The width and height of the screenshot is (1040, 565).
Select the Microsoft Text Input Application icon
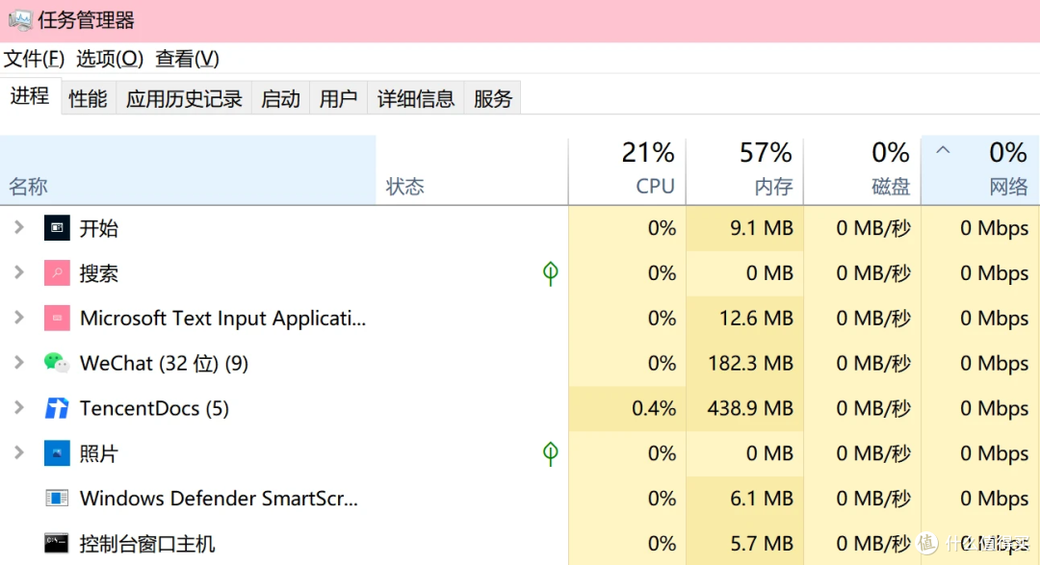coord(56,318)
